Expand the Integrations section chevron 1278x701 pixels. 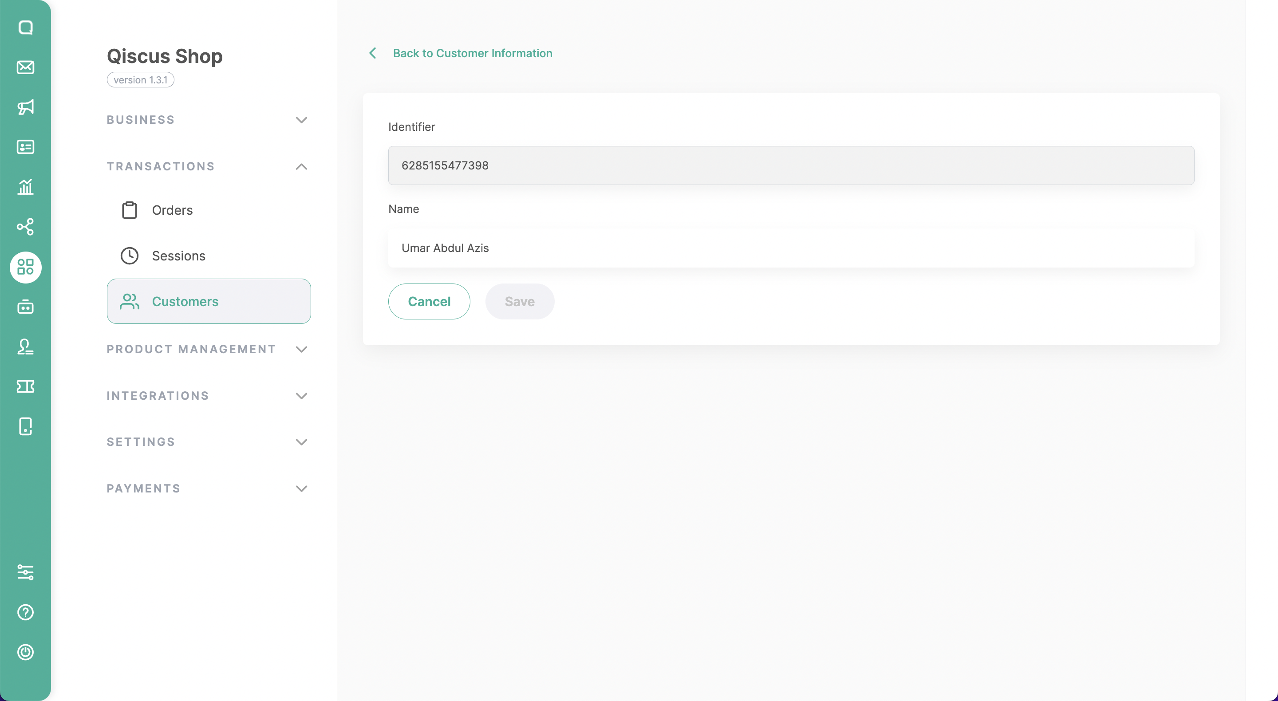click(x=301, y=396)
